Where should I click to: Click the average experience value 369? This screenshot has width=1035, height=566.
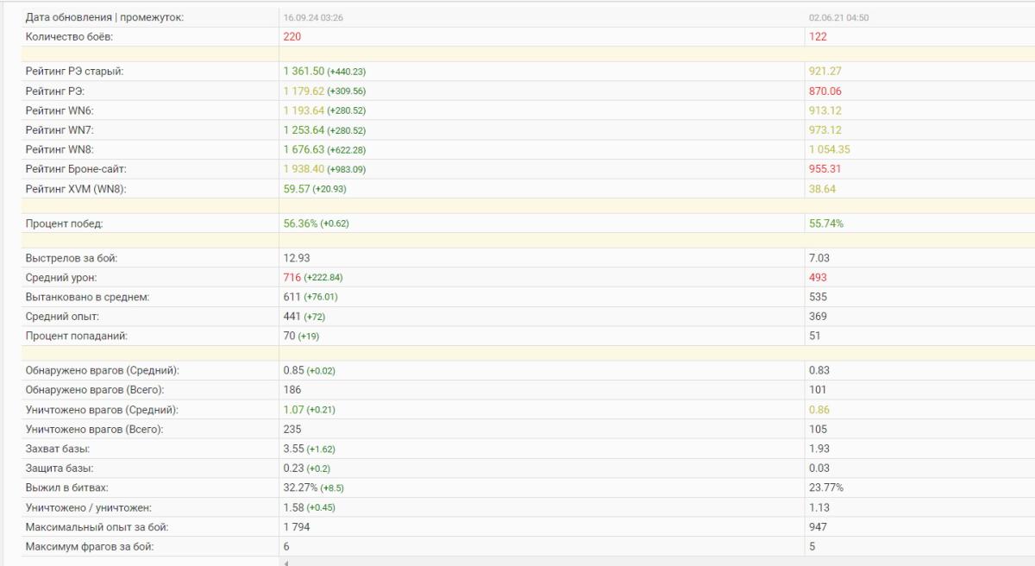click(818, 317)
